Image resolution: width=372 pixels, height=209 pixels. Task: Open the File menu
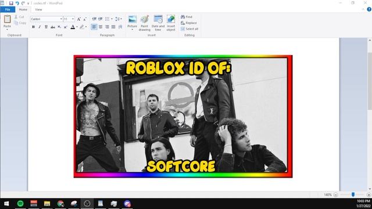tap(8, 9)
